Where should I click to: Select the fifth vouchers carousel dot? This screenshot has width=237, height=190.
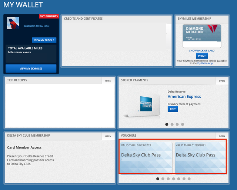pyautogui.click(x=178, y=179)
